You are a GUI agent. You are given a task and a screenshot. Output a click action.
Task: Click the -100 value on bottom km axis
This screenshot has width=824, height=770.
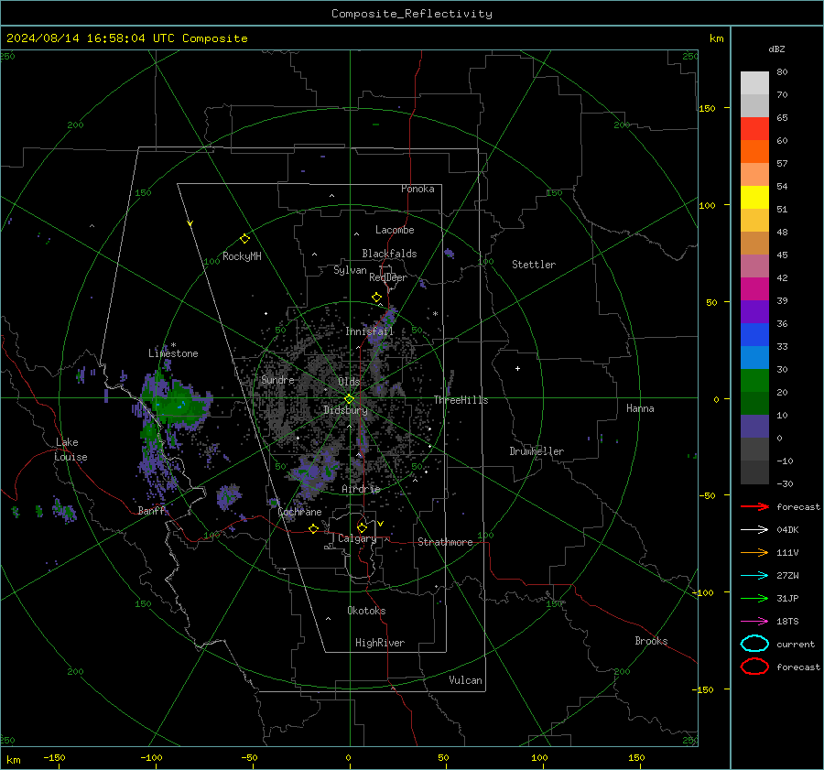(151, 758)
